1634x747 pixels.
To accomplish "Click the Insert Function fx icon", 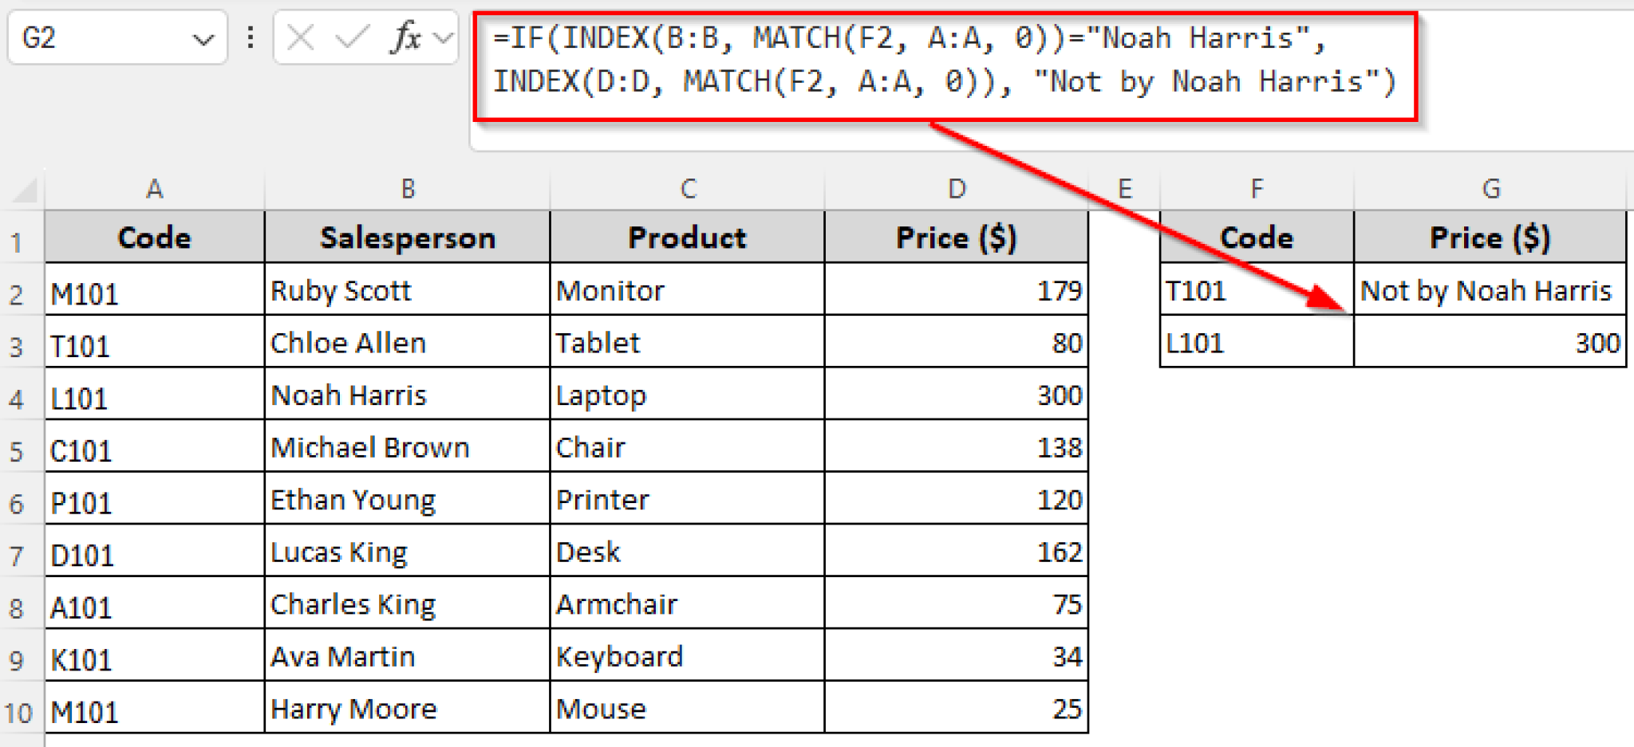I will click(406, 37).
